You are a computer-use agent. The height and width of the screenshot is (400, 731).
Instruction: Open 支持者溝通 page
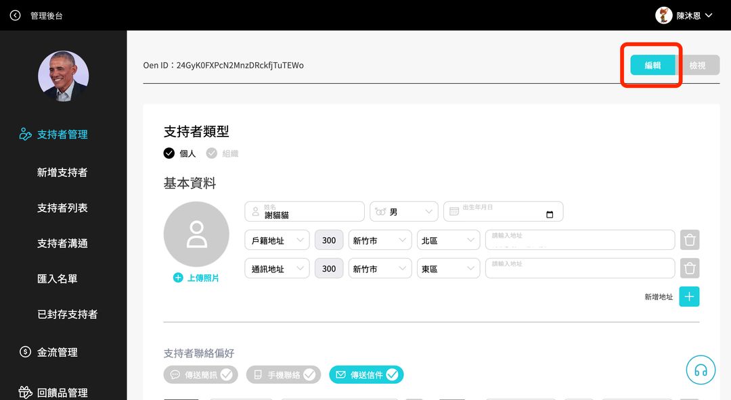[x=62, y=243]
